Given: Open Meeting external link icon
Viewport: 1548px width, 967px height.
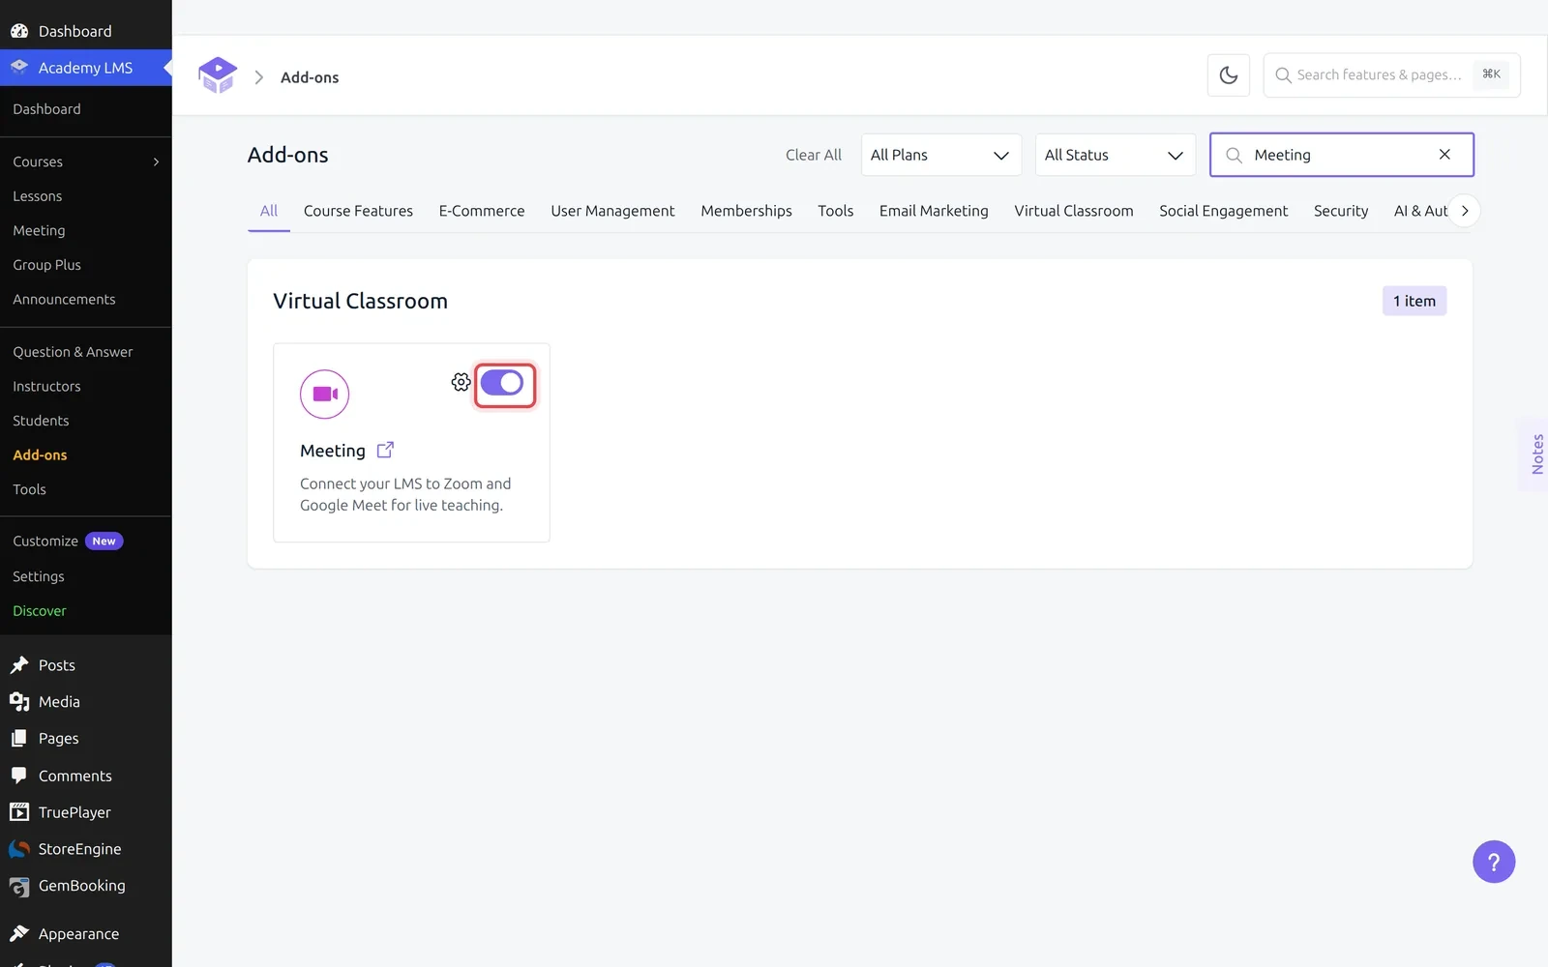Looking at the screenshot, I should 385,450.
